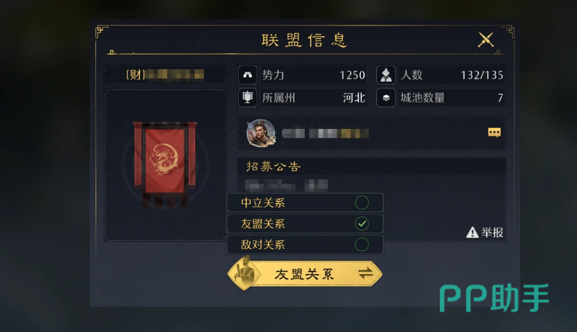Click the [财] alliance name field
577x332 pixels.
coord(165,75)
